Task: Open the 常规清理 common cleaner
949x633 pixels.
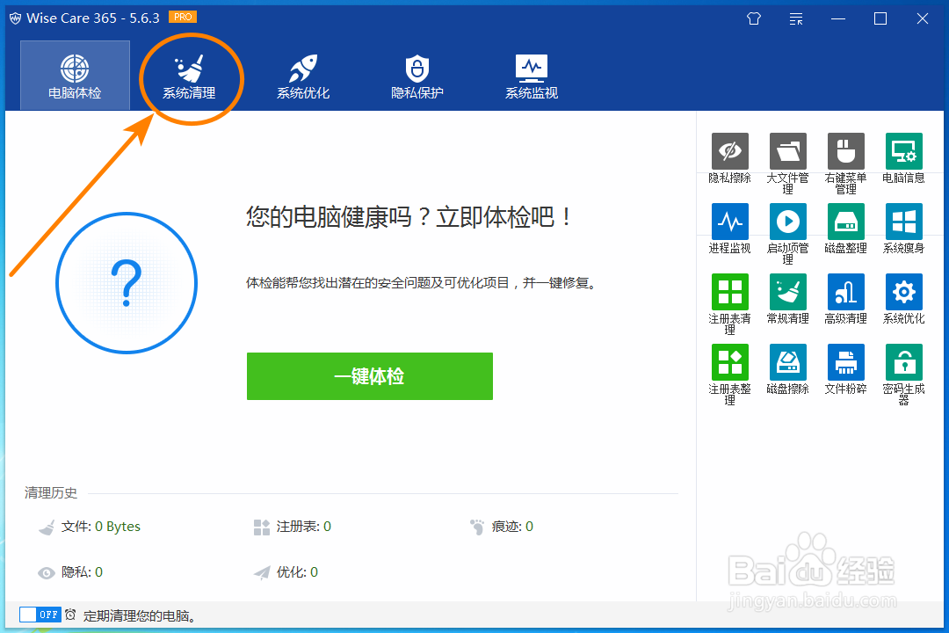Action: (787, 292)
